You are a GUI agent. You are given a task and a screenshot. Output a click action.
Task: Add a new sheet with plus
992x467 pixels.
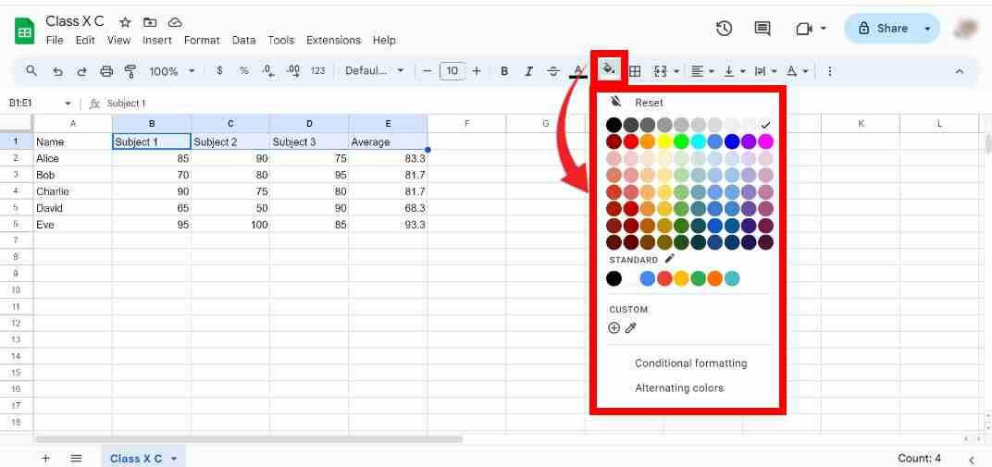pos(45,458)
